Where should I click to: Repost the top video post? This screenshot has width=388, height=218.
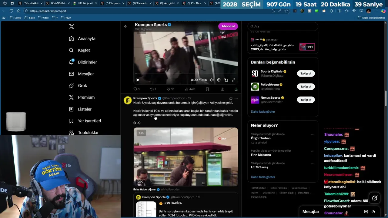(153, 89)
